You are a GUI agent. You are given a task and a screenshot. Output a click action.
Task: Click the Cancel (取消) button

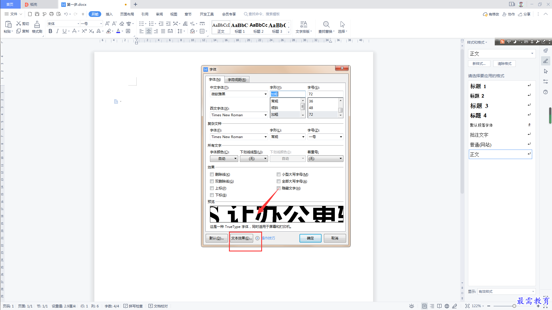(x=335, y=238)
